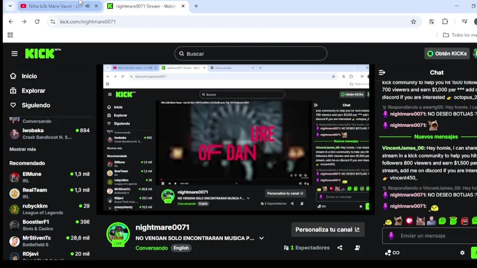Screen dimensions: 477x268
Task: Close the nightmare0071 Stream tab
Action: [183, 6]
